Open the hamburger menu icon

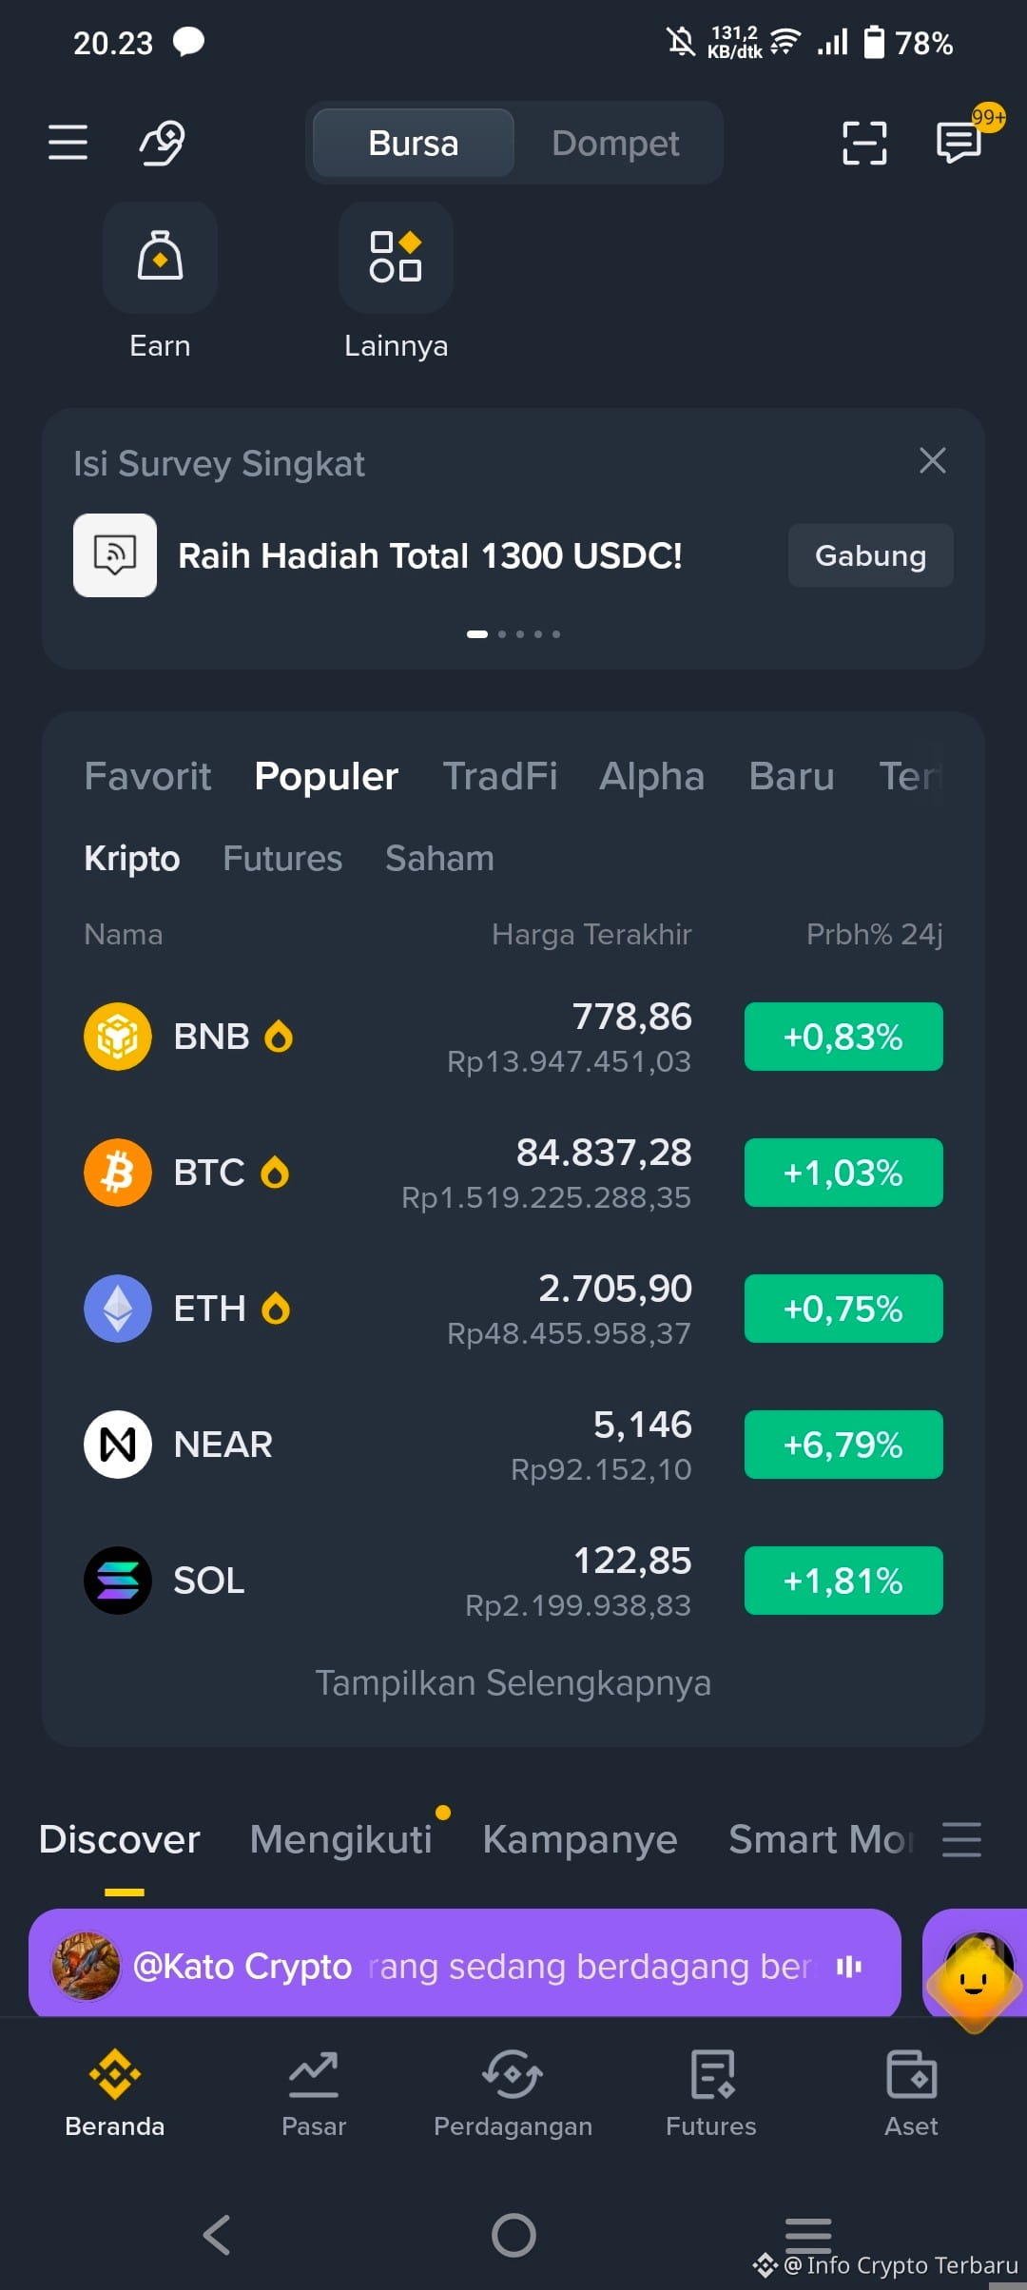pos(68,143)
